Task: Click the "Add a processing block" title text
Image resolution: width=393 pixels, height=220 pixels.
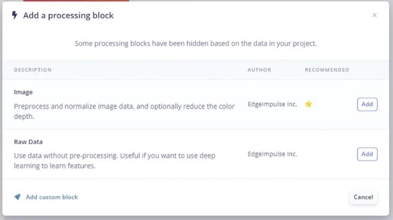Action: click(68, 16)
